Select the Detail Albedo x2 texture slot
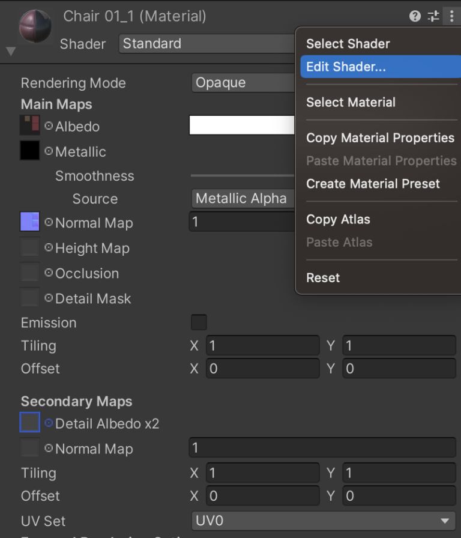Viewport: 461px width, 538px height. (29, 422)
